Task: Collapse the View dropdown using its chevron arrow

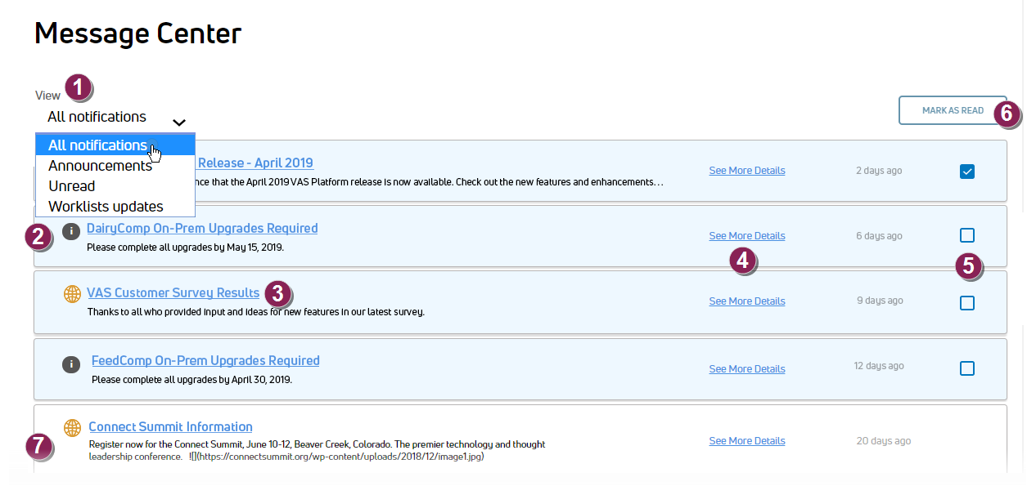Action: coord(179,123)
